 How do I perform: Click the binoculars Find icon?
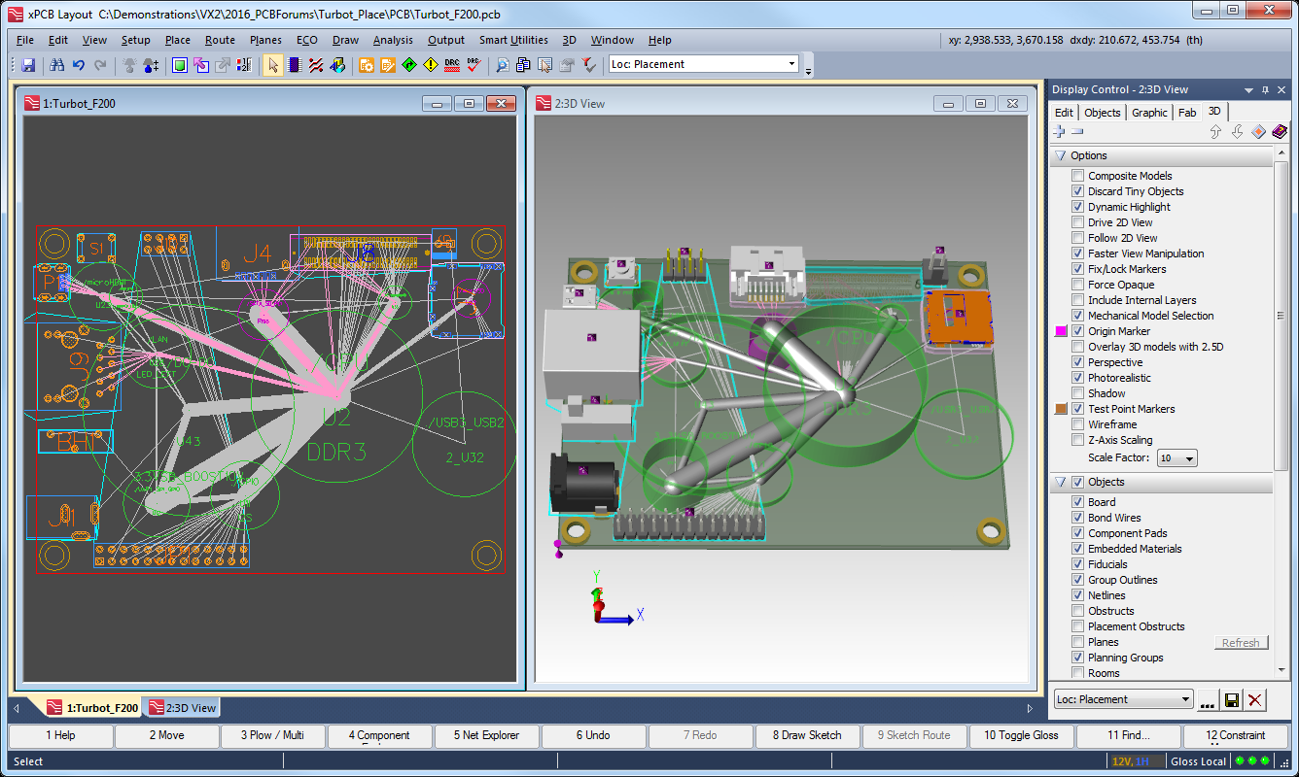tap(57, 65)
